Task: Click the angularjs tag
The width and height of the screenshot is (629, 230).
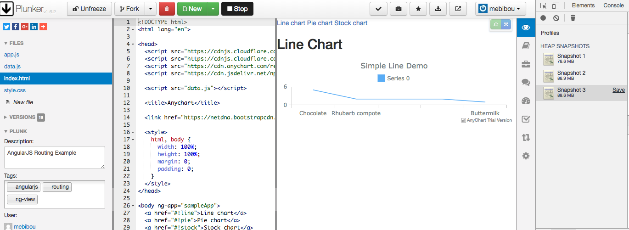Action: pos(24,187)
